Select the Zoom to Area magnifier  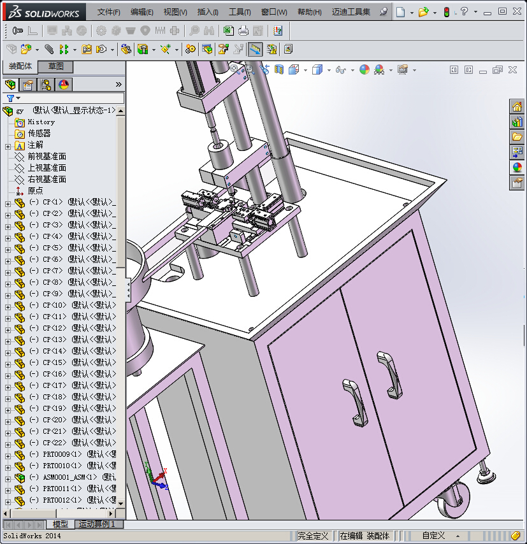point(250,69)
